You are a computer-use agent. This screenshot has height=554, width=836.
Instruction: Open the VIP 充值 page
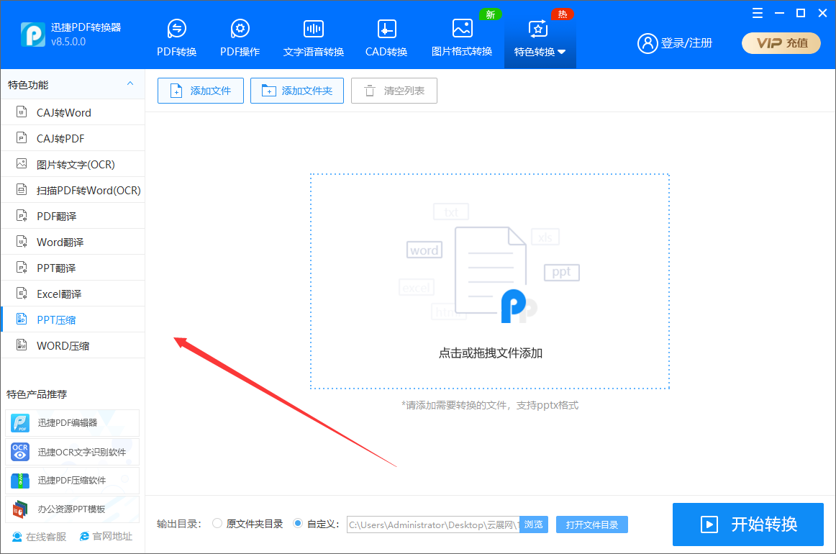point(781,43)
